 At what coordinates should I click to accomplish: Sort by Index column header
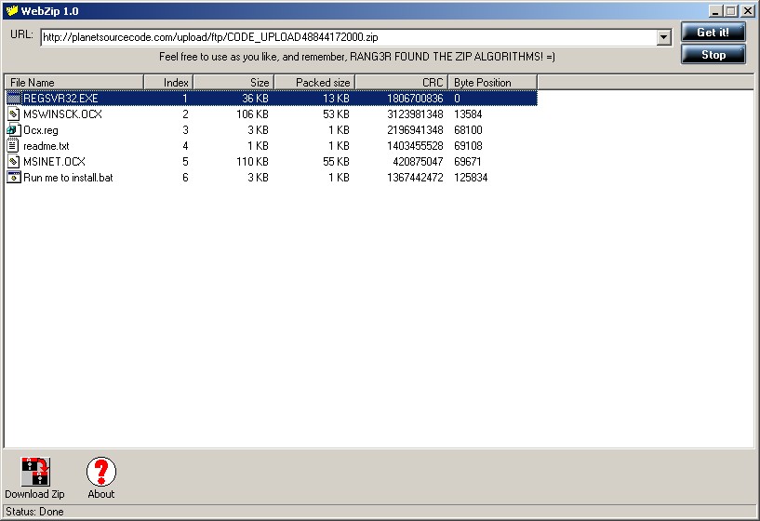pyautogui.click(x=168, y=83)
